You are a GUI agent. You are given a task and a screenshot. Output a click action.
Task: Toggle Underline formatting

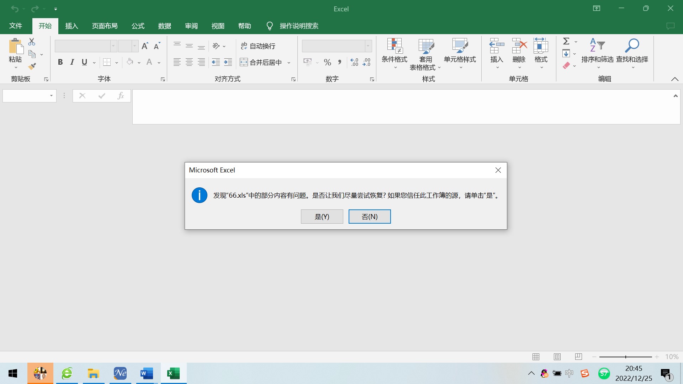coord(84,62)
